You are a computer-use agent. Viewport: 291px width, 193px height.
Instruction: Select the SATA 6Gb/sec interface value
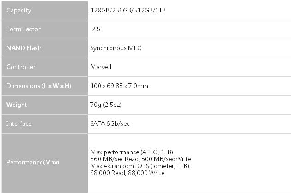click(110, 123)
